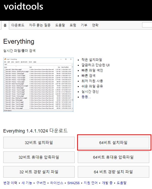Select the 최저 자원 사용 bullet

click(92, 81)
